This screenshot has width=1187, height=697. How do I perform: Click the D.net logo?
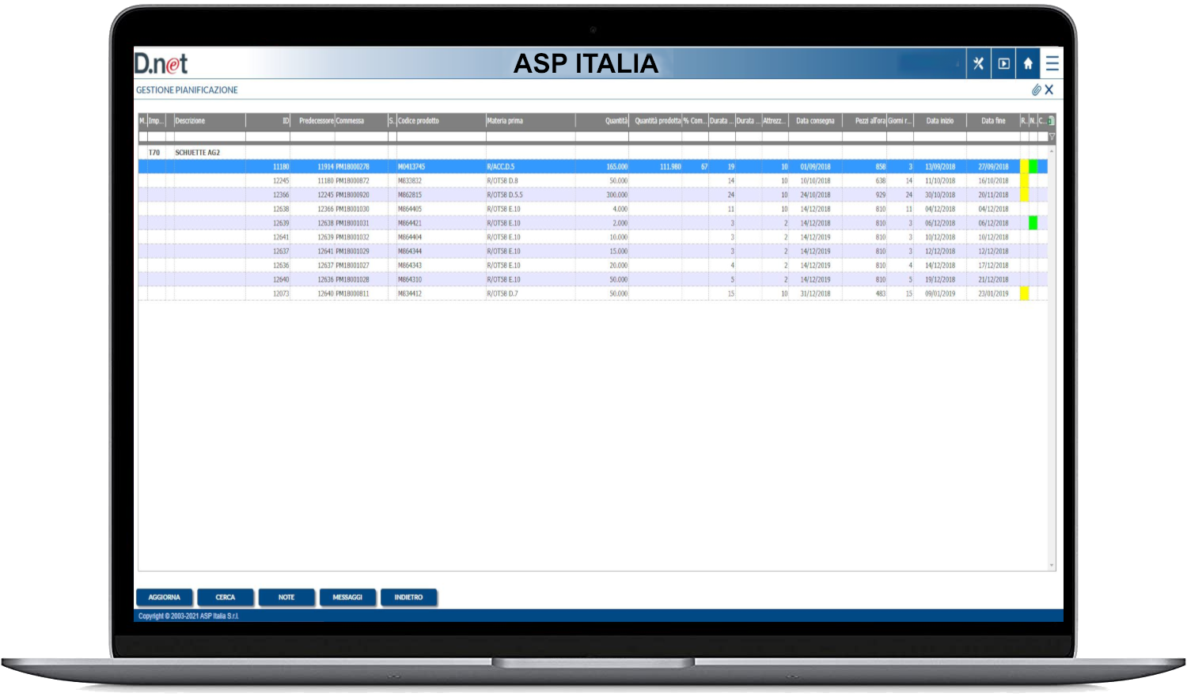161,63
